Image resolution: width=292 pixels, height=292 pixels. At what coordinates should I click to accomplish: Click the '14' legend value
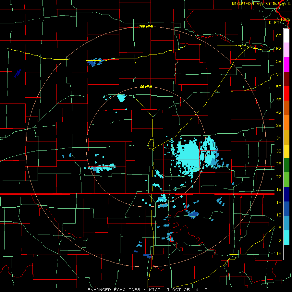click(x=279, y=202)
